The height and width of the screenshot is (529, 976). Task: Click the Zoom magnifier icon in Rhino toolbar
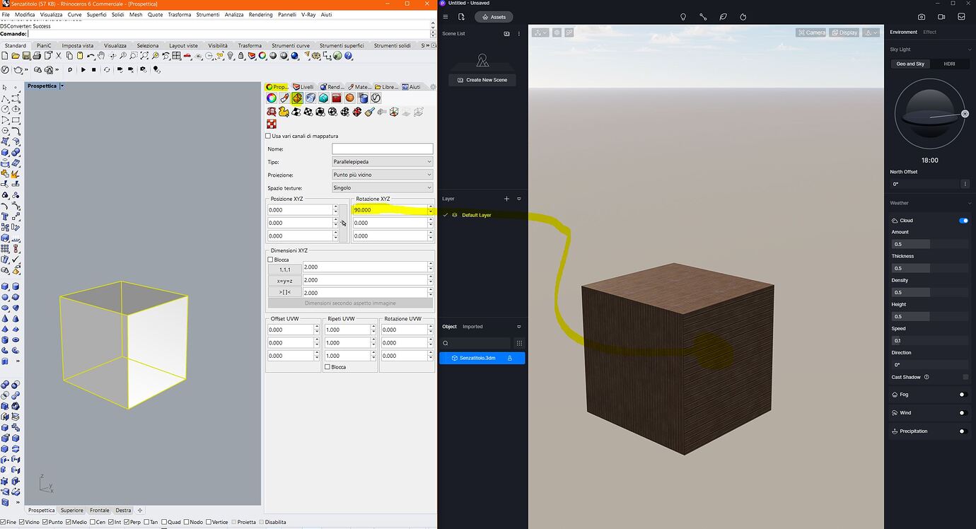coord(124,56)
